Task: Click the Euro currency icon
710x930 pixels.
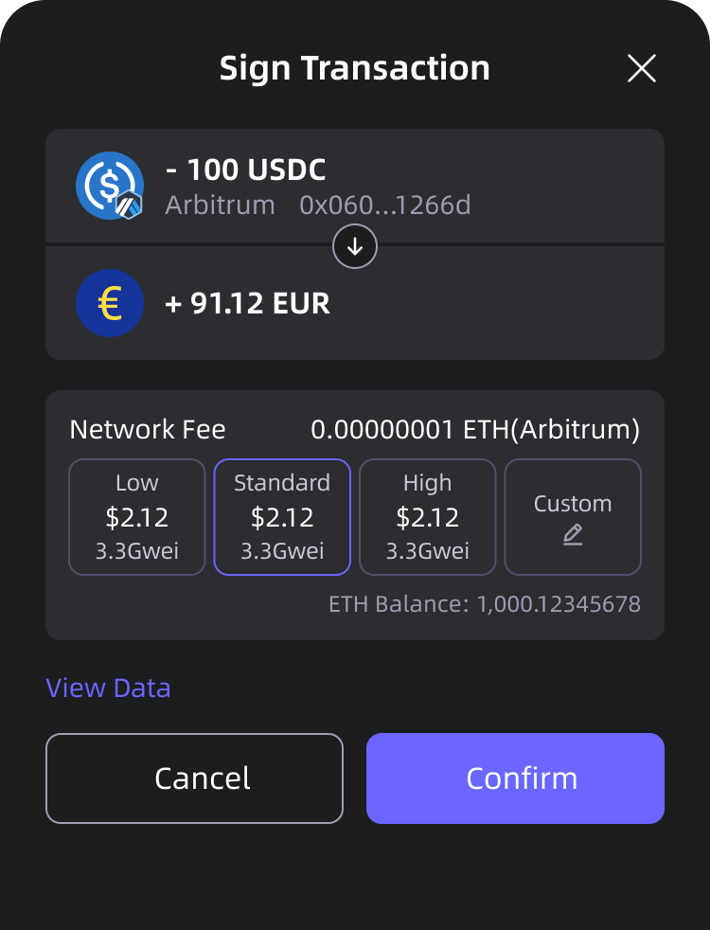Action: click(110, 303)
